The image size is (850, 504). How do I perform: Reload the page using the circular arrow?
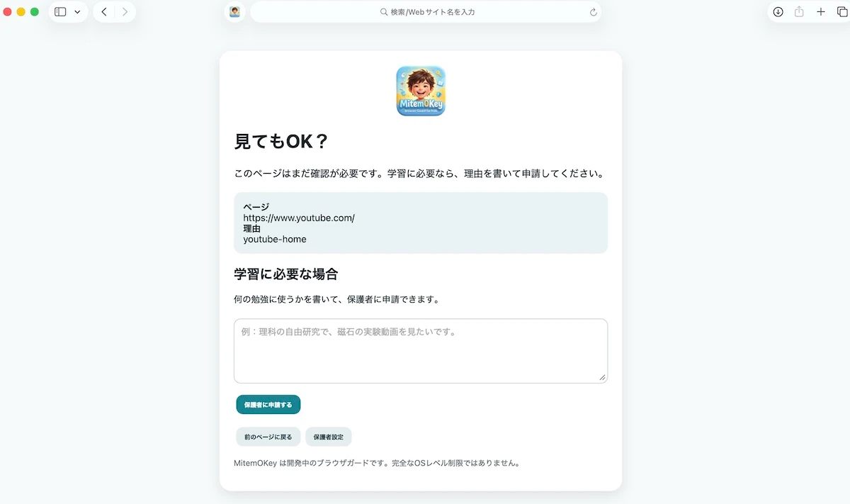(593, 12)
